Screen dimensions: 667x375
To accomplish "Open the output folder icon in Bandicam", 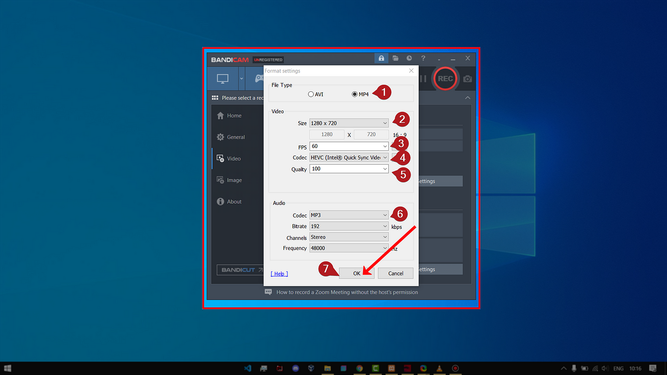I will [x=395, y=58].
